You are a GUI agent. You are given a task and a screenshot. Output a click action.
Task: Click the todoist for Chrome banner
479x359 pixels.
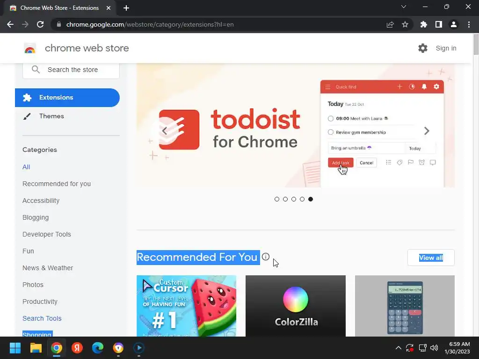[x=296, y=125]
